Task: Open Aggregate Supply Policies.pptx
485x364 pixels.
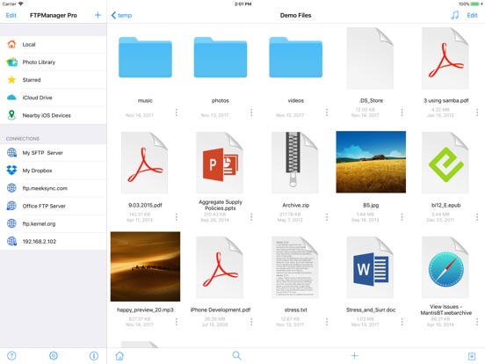Action: [220, 163]
